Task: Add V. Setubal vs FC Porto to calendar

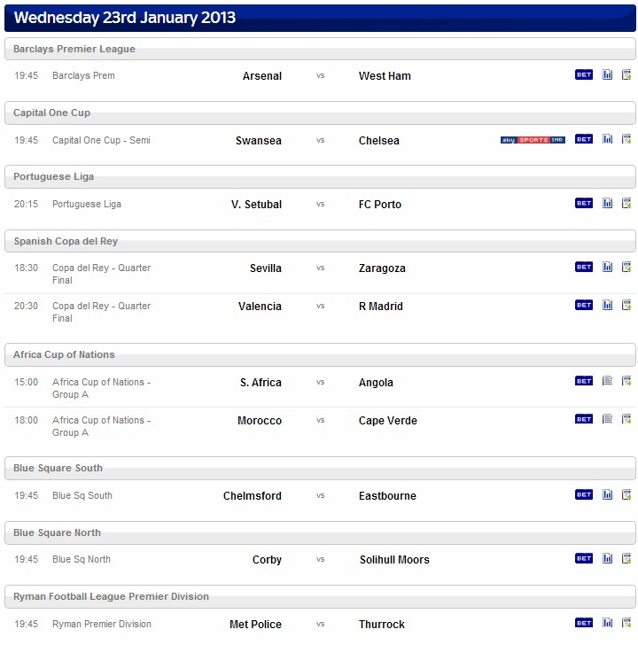Action: (x=626, y=203)
